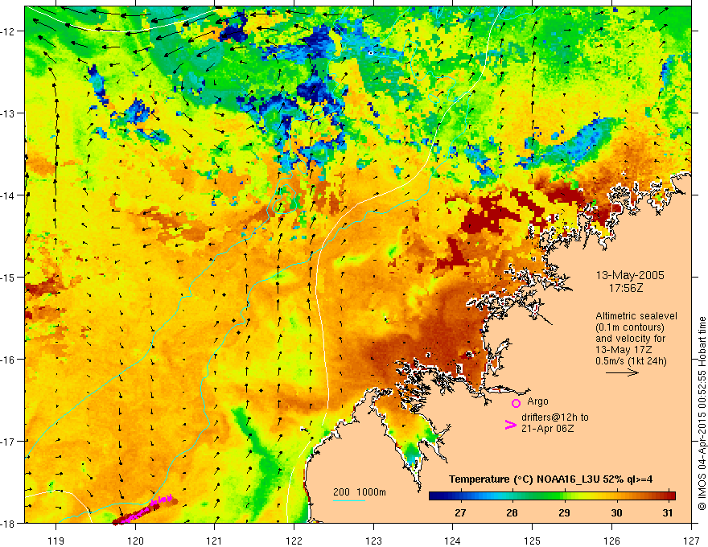708x547 pixels.
Task: Click the latitude axis label '-17'
Action: click(9, 441)
